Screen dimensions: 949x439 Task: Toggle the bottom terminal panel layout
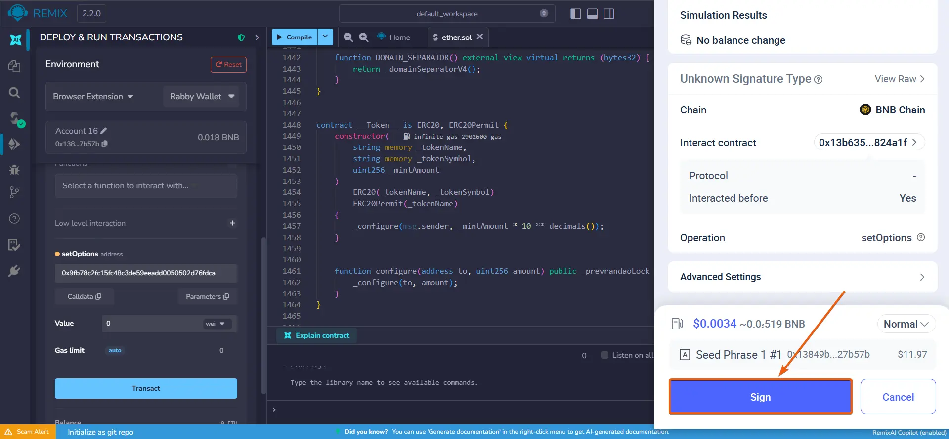pyautogui.click(x=592, y=14)
